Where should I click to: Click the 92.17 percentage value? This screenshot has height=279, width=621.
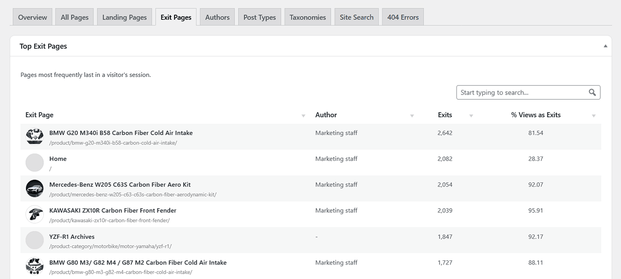[536, 237]
